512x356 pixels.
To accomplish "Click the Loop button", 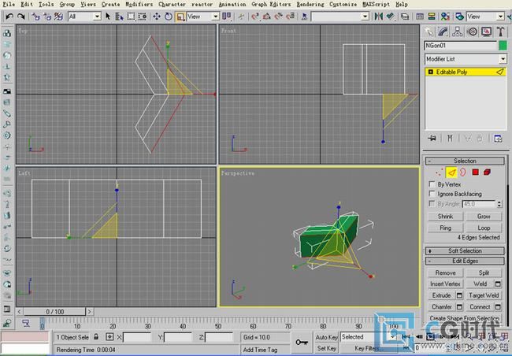I will coord(484,228).
